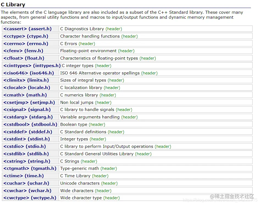Open the <cwchar> (wchar.h) header link
The image size is (260, 205).
coord(27,191)
